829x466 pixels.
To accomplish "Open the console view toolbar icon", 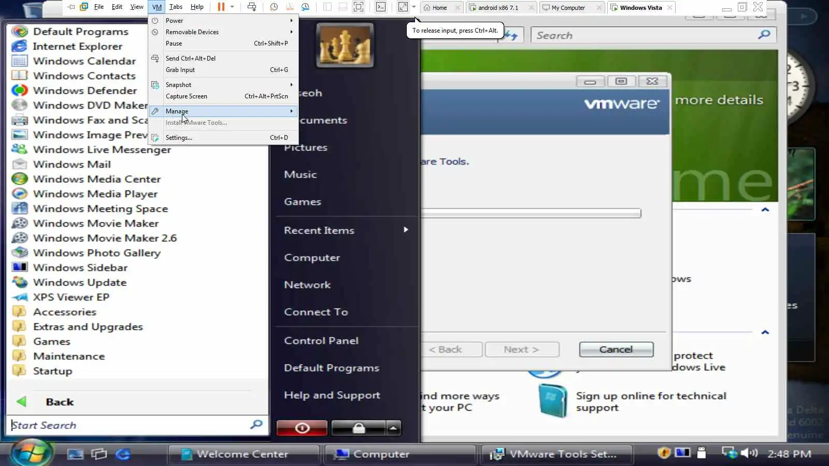I will point(381,7).
